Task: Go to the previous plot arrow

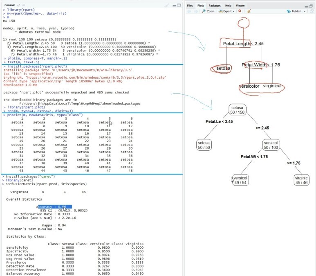Action: [189, 11]
